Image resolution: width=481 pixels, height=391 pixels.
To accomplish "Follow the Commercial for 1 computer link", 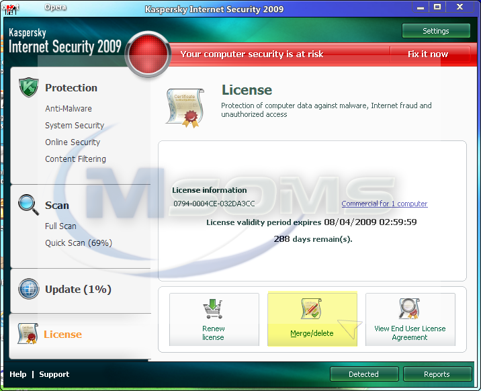I will 384,204.
